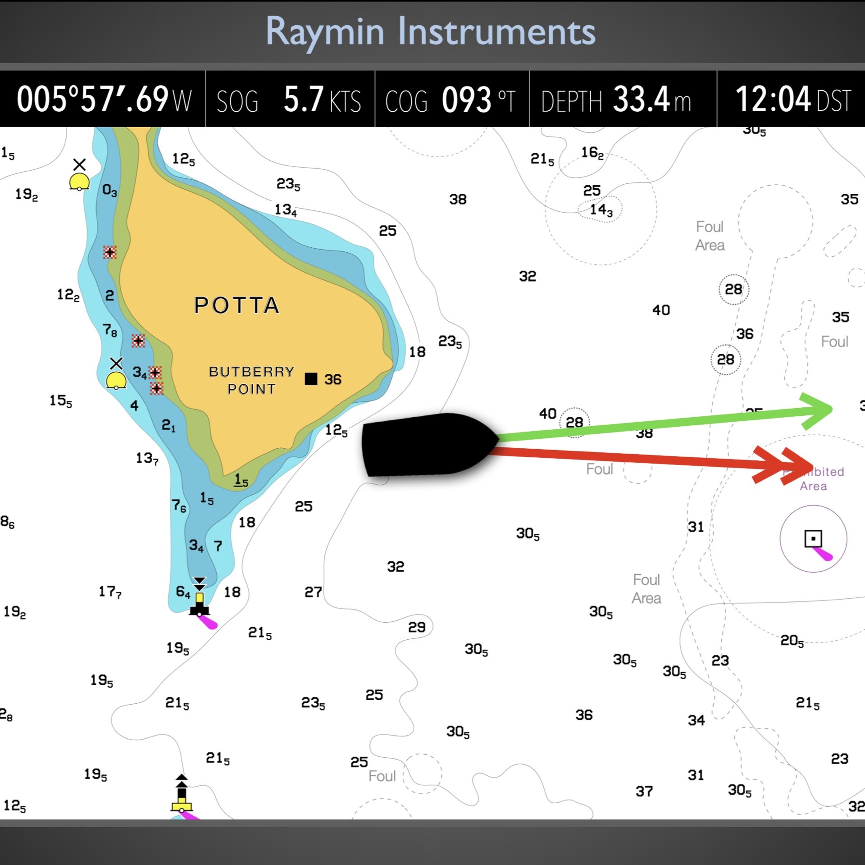865x865 pixels.
Task: Tap the rock symbol above the 2₁ sounding
Action: pos(156,388)
